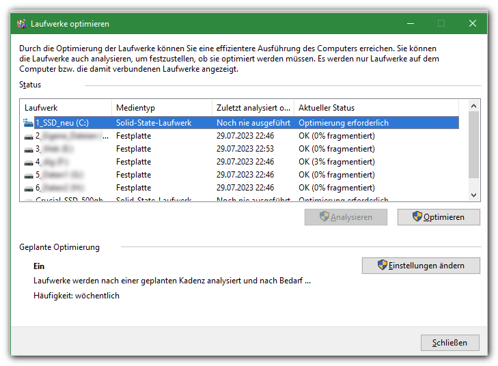The width and height of the screenshot is (498, 366).
Task: Click the Noch nie ausgeführt cell of drive C:
Action: click(253, 123)
